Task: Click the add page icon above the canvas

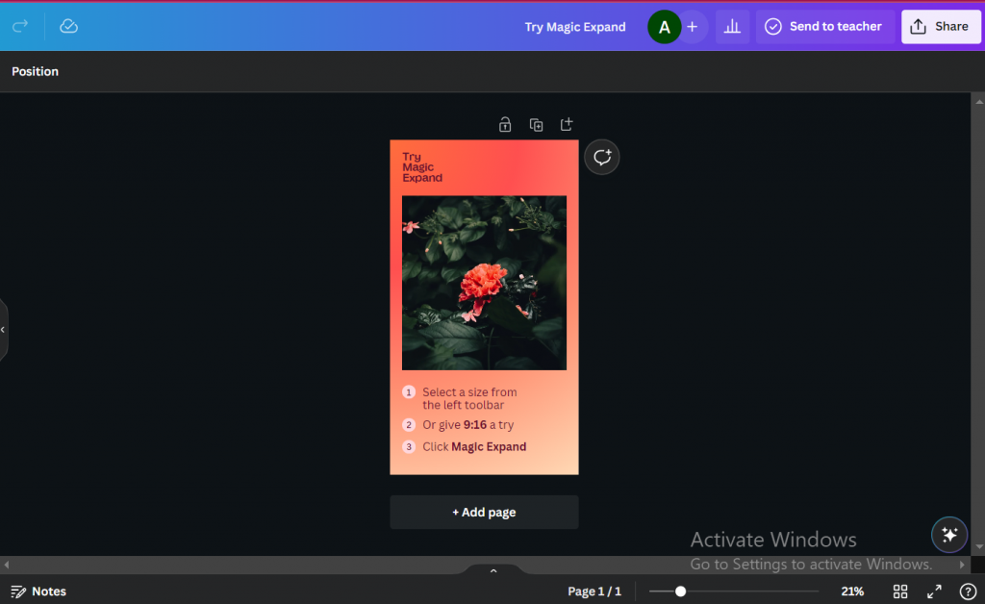Action: (567, 124)
